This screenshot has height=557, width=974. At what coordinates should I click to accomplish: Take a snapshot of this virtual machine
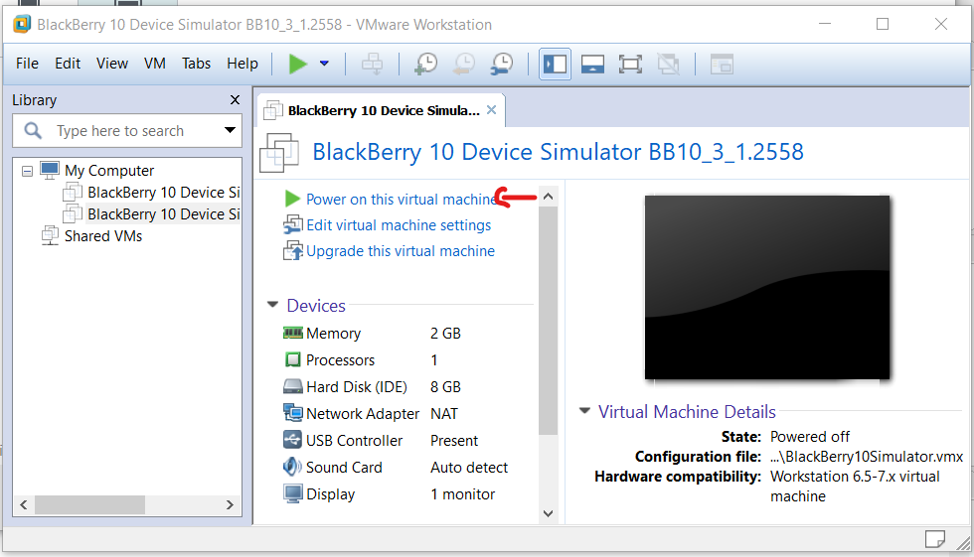[426, 64]
